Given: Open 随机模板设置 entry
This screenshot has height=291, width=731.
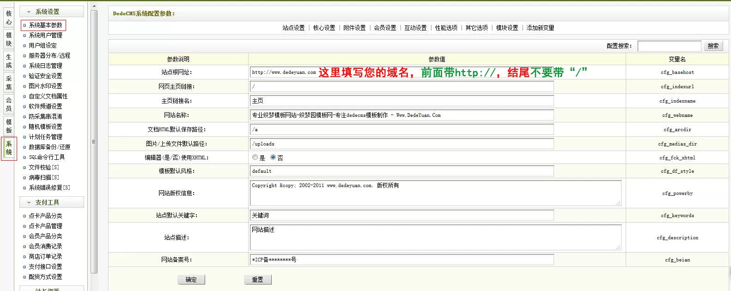Looking at the screenshot, I should coord(45,127).
